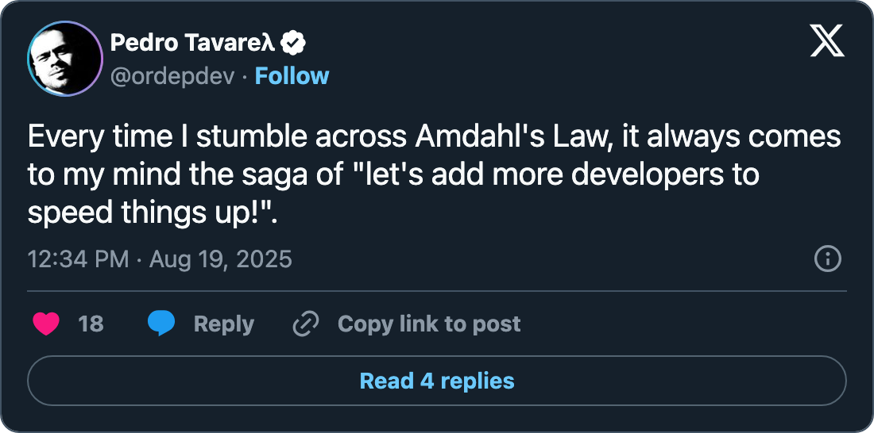Click the Read 4 replies button
The width and height of the screenshot is (874, 433).
pos(437,381)
